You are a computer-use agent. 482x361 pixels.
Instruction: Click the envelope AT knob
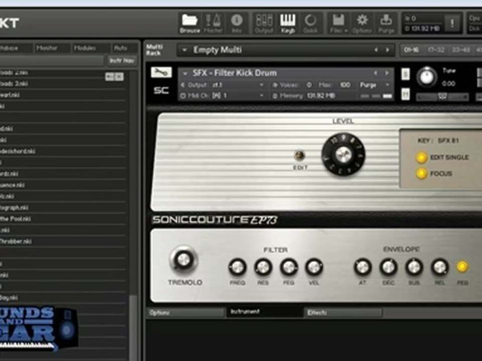pyautogui.click(x=363, y=267)
